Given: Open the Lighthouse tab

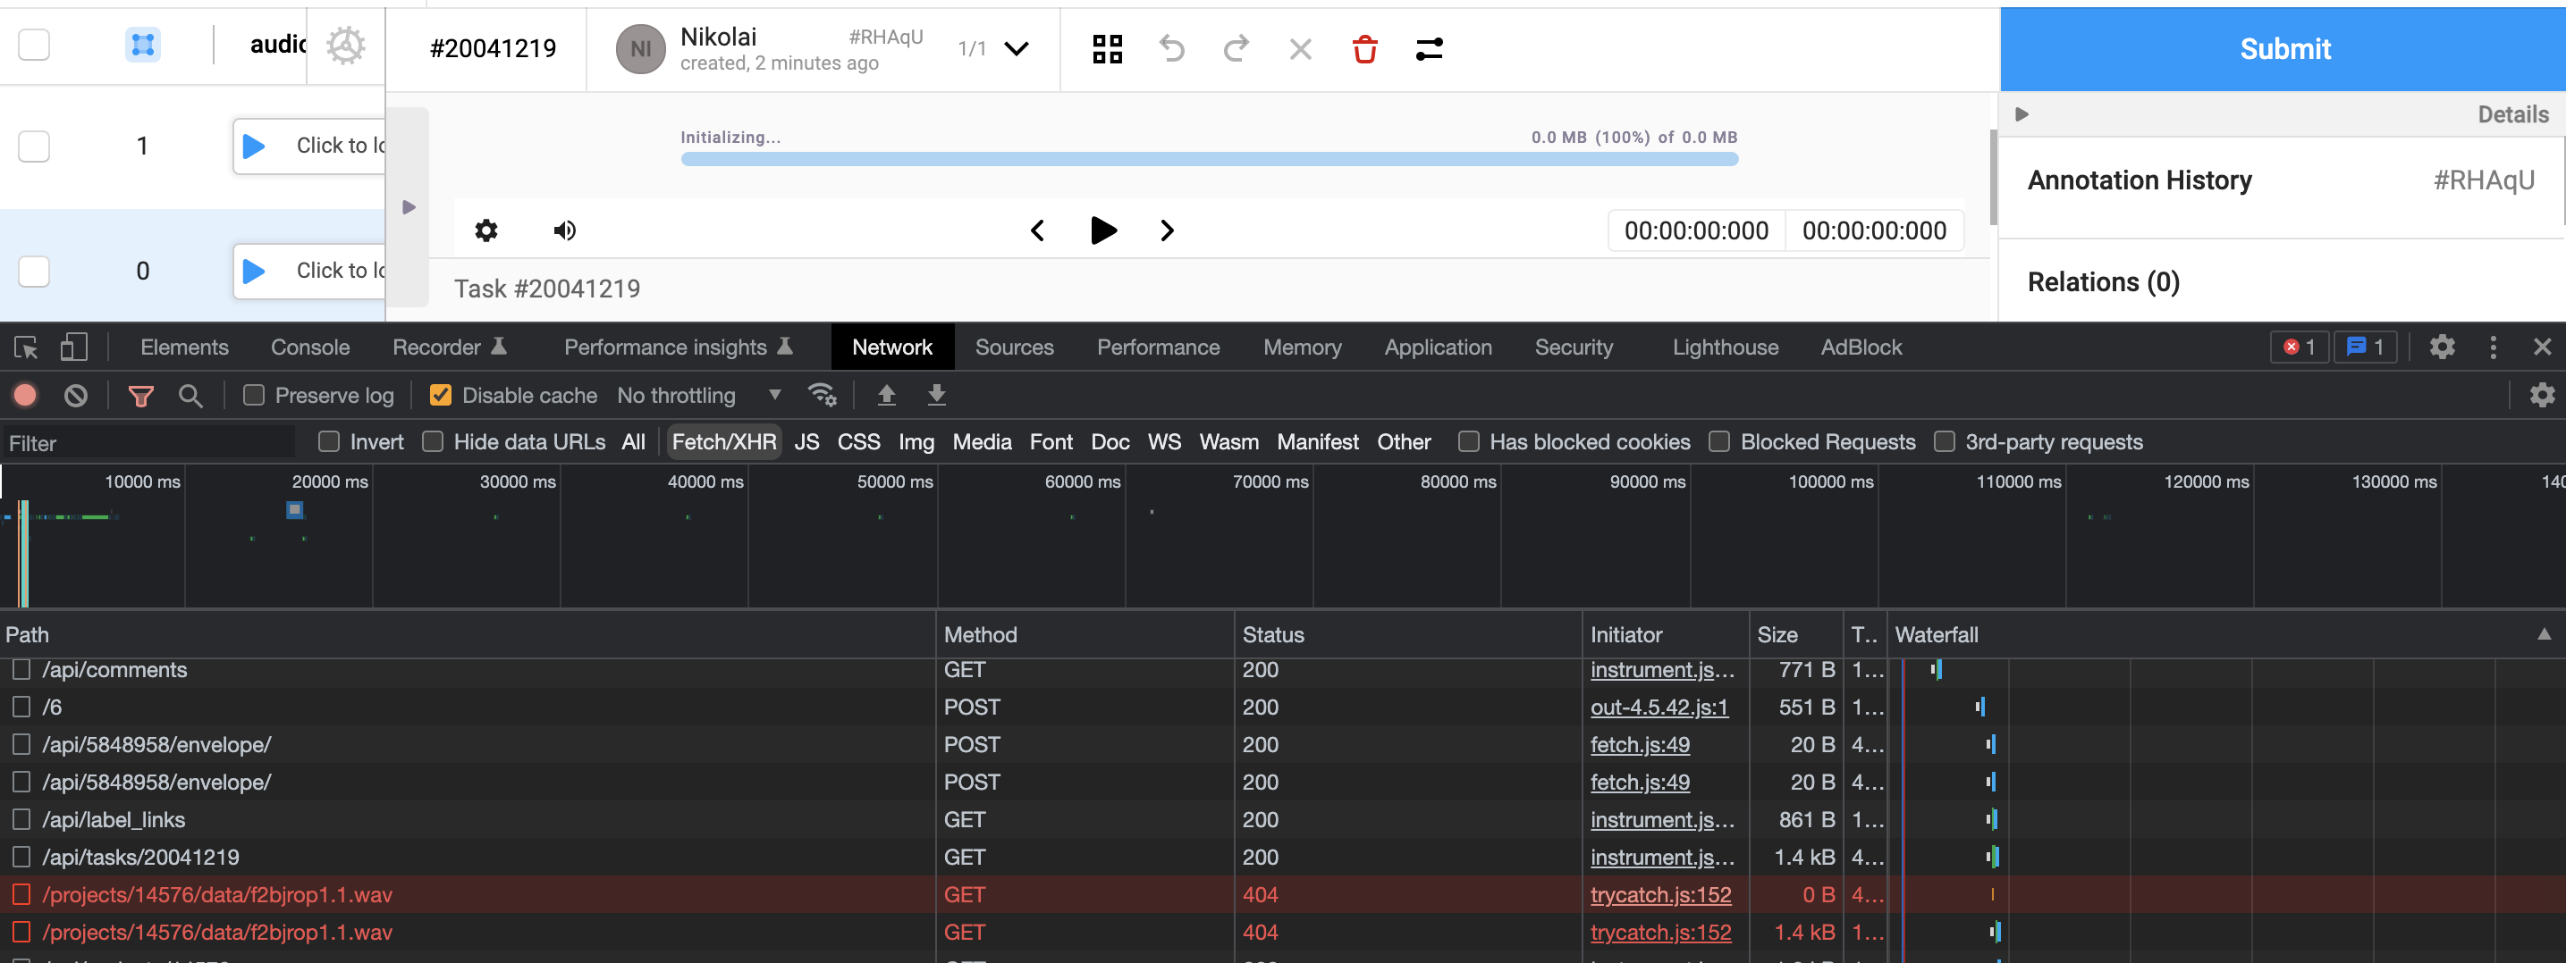Looking at the screenshot, I should tap(1726, 348).
